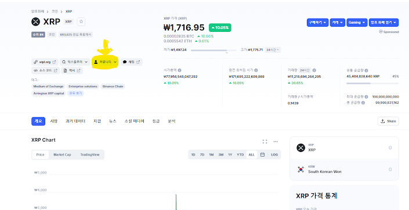Image resolution: width=409 pixels, height=210 pixels.
Task: Open the xrpl.org website link
Action: 45,62
